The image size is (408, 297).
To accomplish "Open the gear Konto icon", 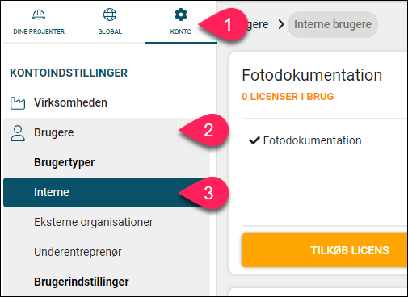I will coord(181,15).
